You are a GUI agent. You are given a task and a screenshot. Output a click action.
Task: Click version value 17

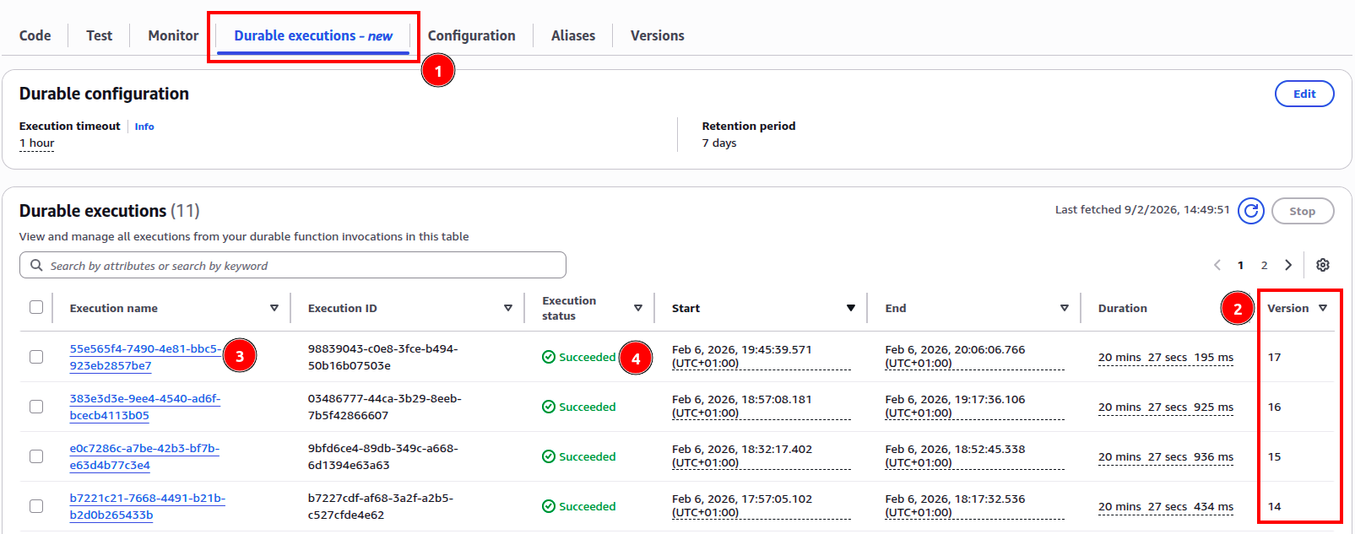[1275, 357]
